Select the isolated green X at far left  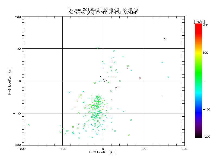tap(29, 125)
